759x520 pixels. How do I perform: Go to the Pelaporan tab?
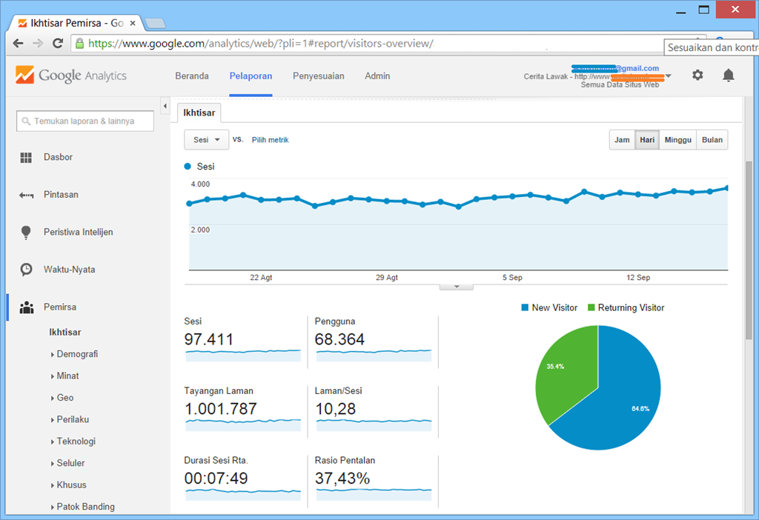[x=251, y=76]
